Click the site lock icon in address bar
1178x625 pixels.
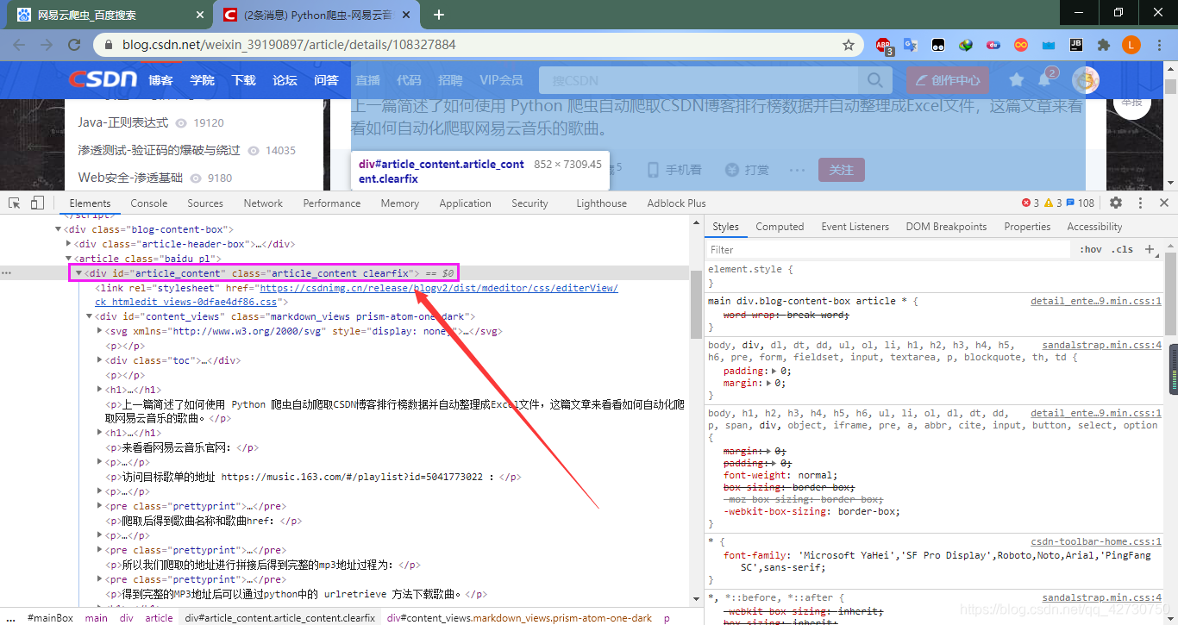(108, 45)
